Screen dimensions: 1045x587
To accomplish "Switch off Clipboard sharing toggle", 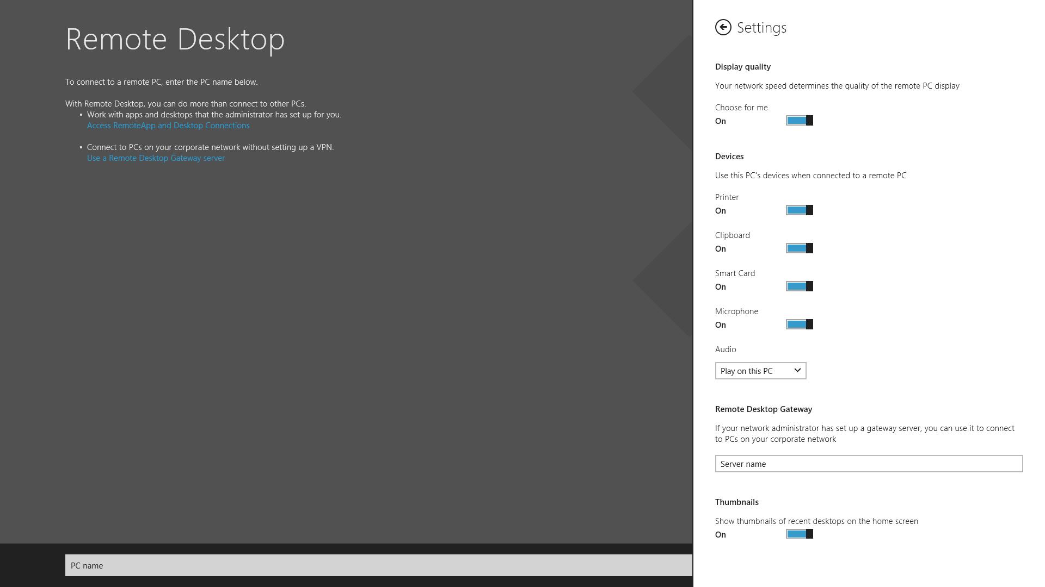I will click(799, 248).
